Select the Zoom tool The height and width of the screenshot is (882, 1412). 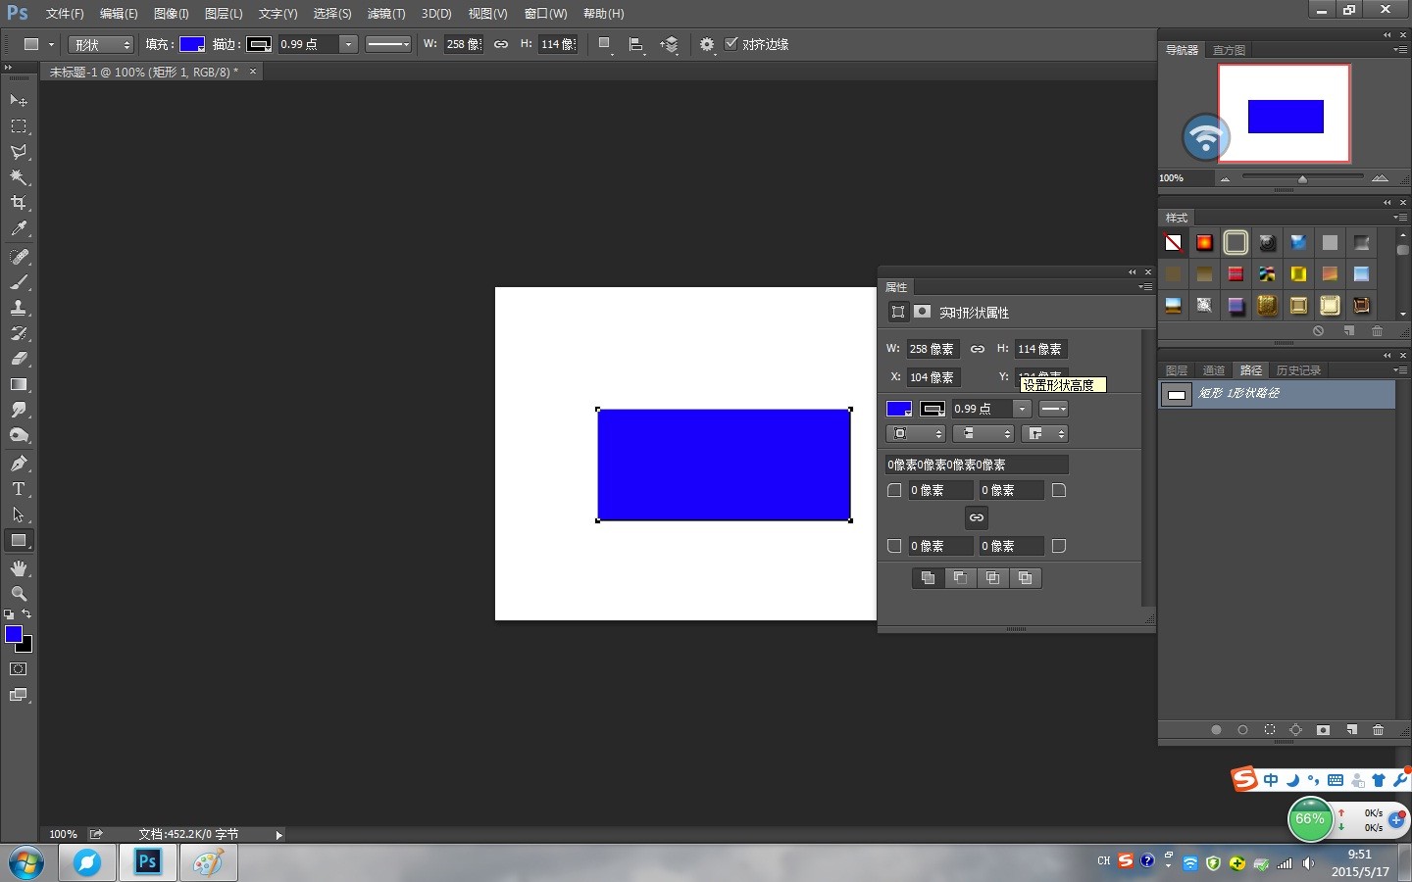click(x=19, y=594)
